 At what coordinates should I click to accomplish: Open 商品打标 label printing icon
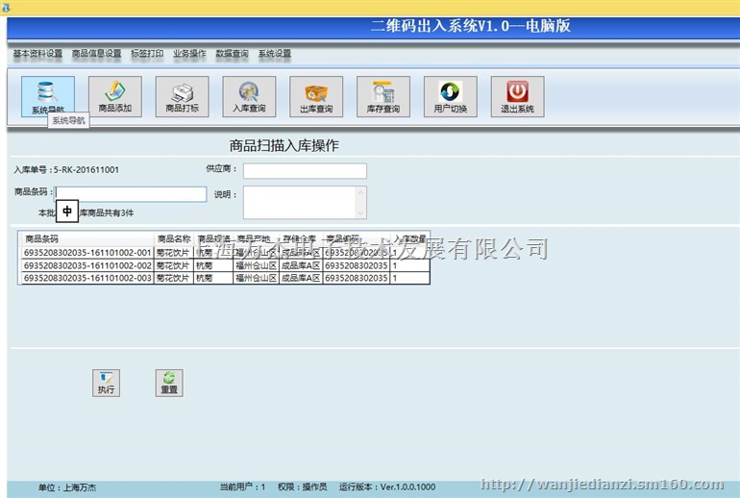(182, 96)
